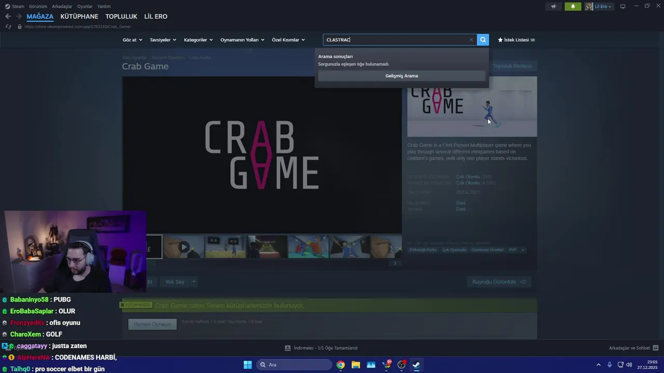664x373 pixels.
Task: Expand the Özel Kısımlar dropdown
Action: (288, 40)
